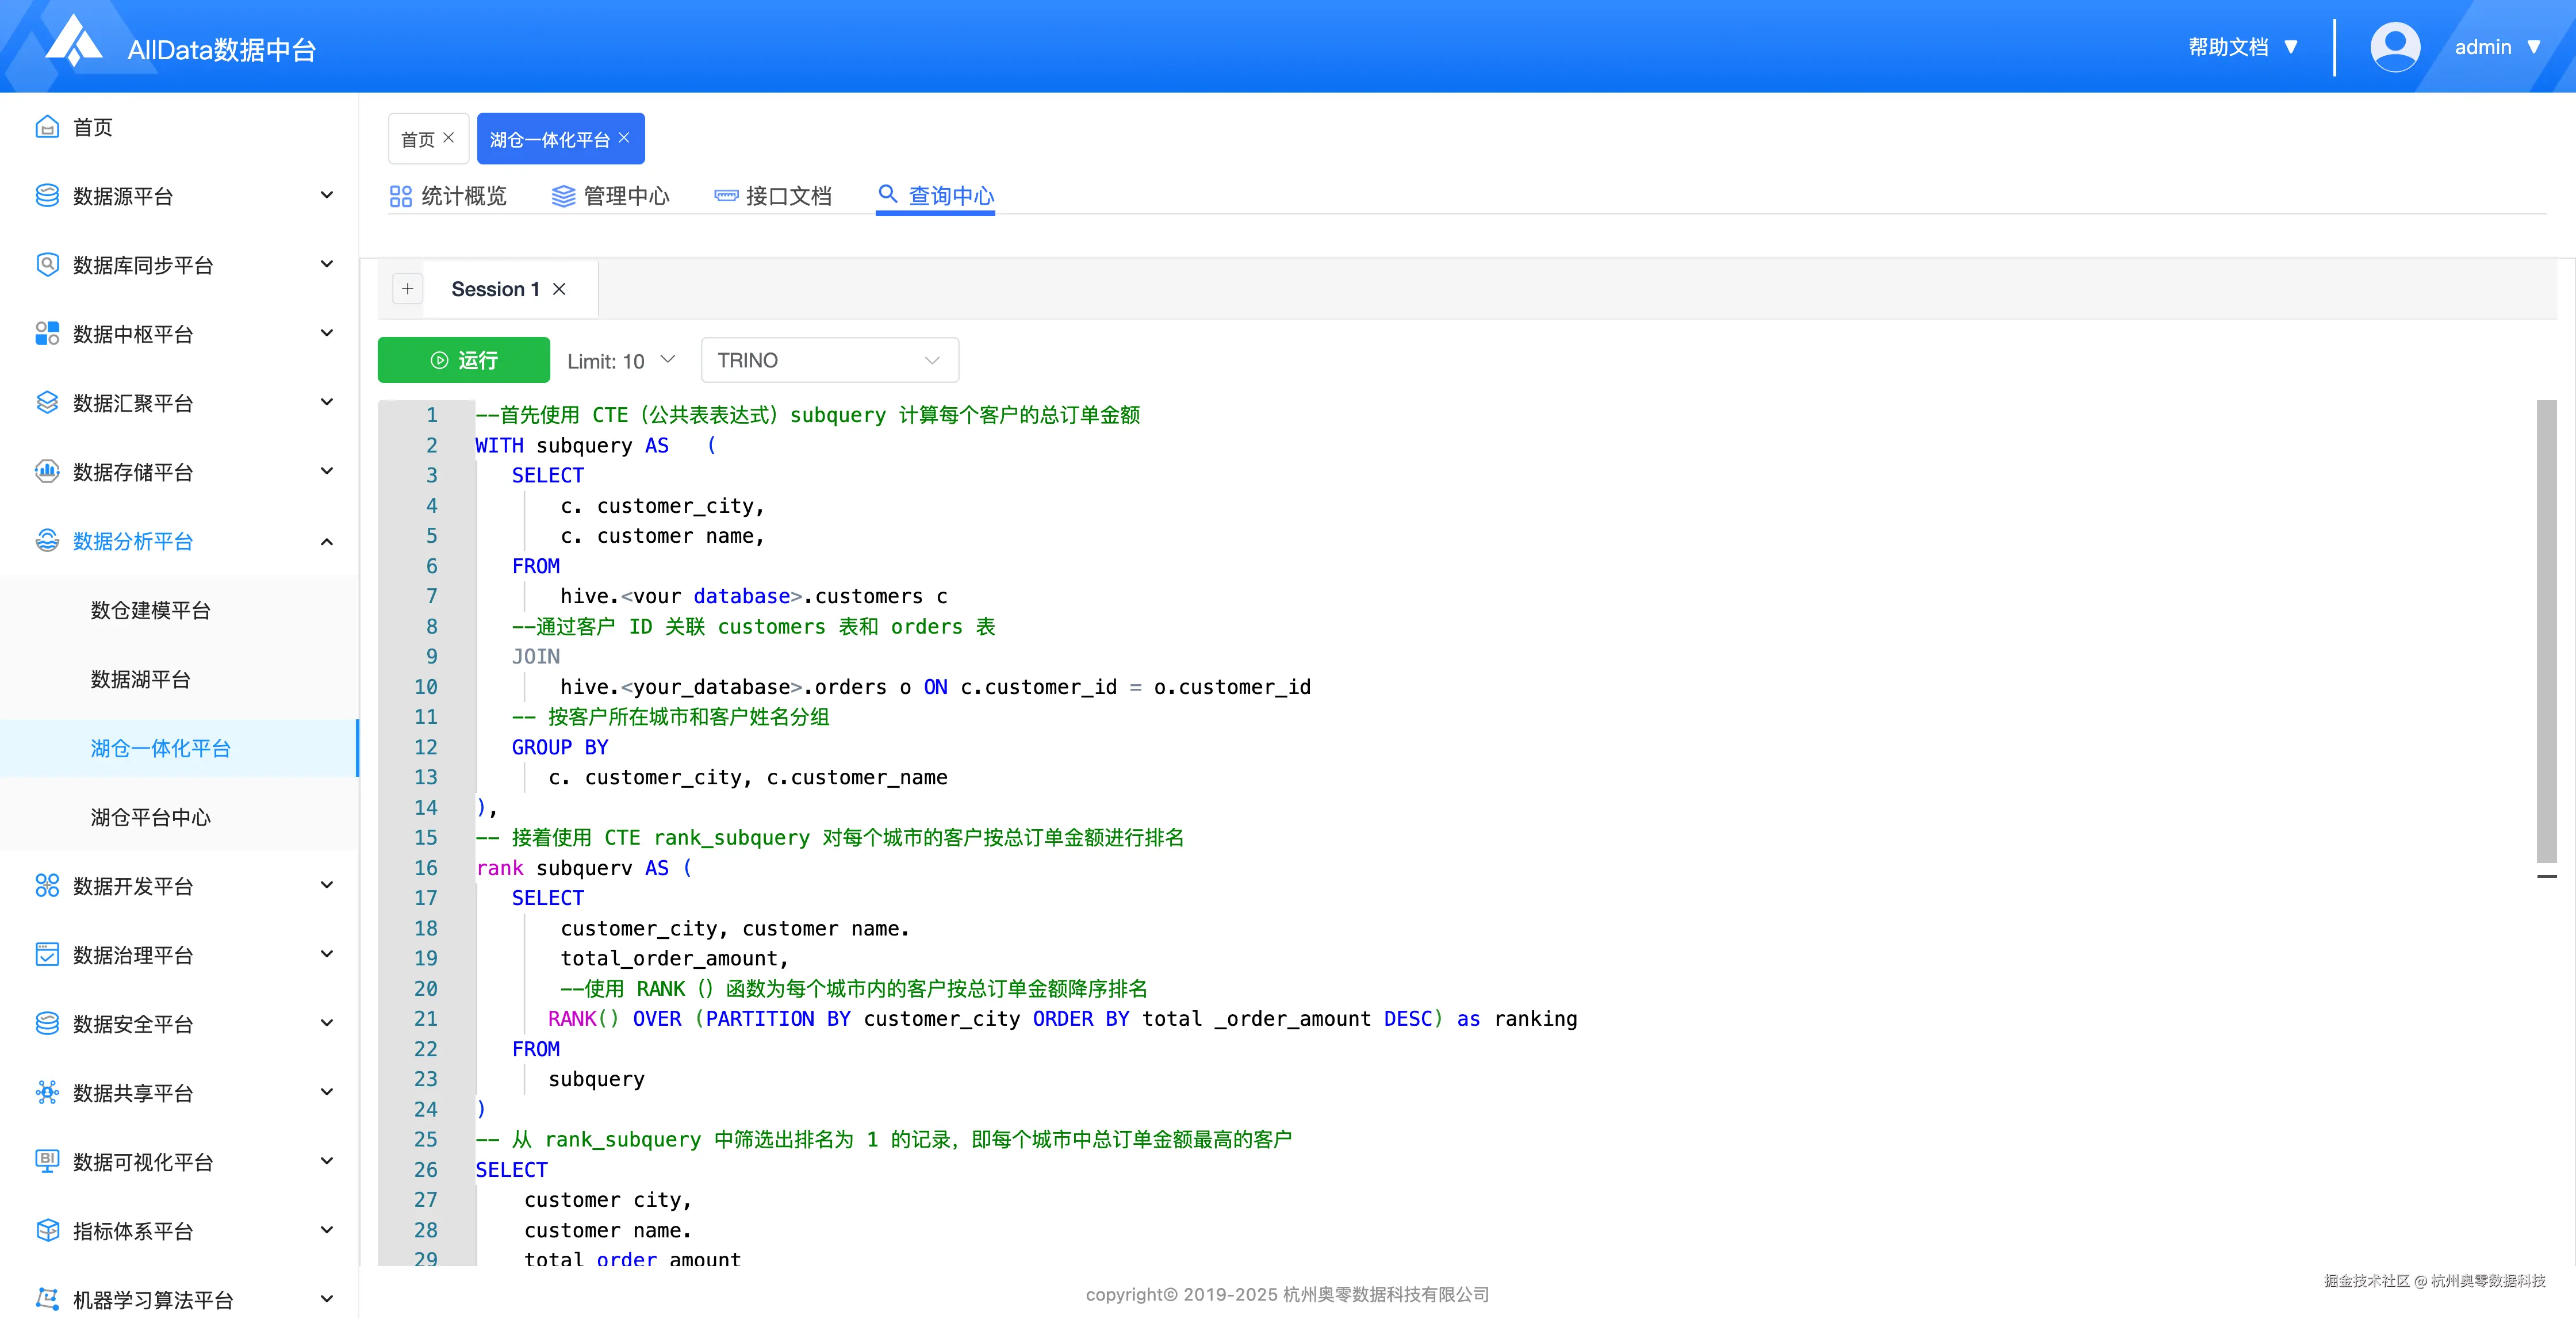The height and width of the screenshot is (1319, 2576).
Task: Close the 湖仓一体化平台 page tab
Action: [x=624, y=138]
